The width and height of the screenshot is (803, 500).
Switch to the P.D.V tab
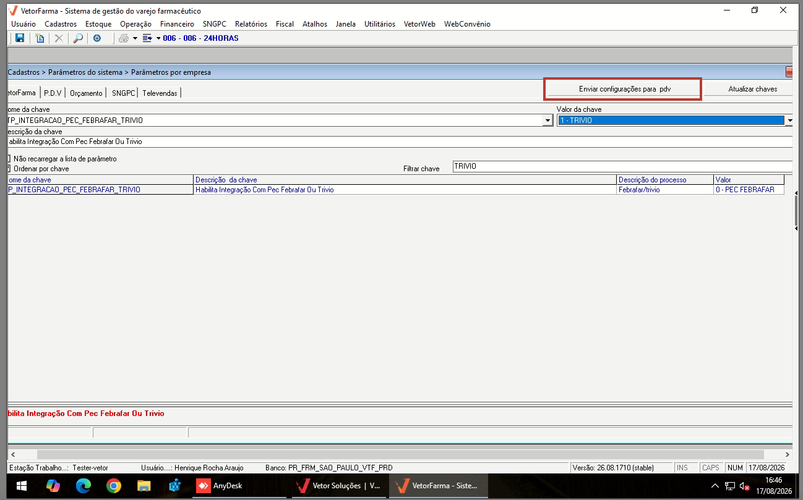click(x=53, y=93)
